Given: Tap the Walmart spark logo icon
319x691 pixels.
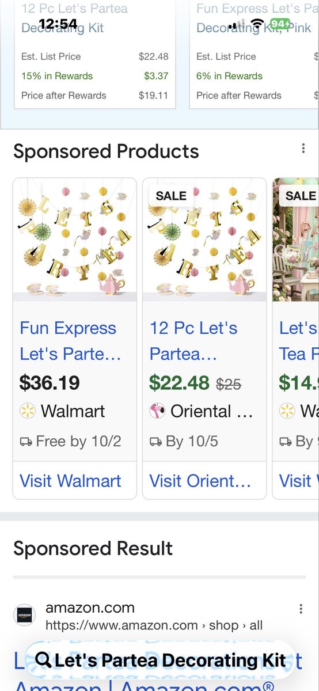Looking at the screenshot, I should tap(27, 411).
